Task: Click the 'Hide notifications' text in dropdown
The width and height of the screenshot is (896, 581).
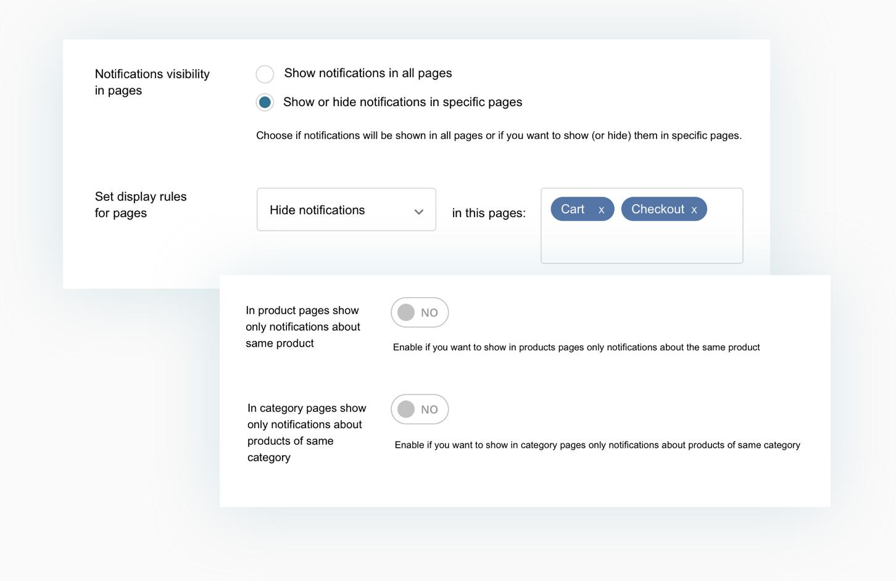Action: pos(317,210)
